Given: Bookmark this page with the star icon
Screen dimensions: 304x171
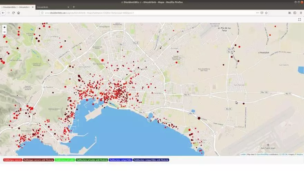Looking at the screenshot, I should click(267, 13).
